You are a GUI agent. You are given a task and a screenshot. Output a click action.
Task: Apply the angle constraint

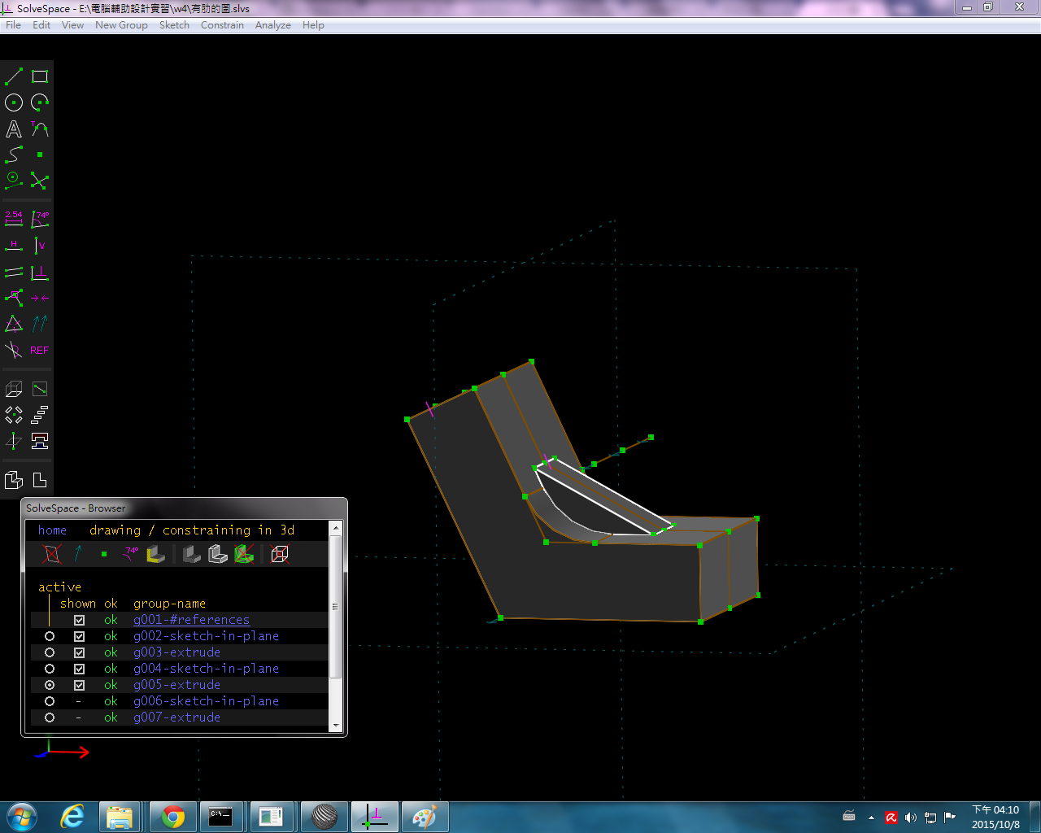(x=40, y=220)
